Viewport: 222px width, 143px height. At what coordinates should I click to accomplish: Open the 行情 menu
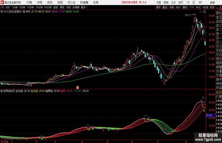click(29, 2)
